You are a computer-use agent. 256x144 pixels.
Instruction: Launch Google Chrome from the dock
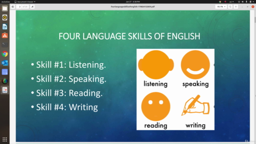5,54
